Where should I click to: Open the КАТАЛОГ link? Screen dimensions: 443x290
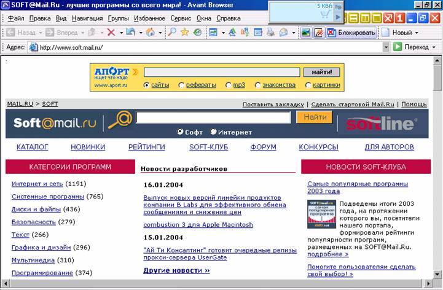click(32, 147)
